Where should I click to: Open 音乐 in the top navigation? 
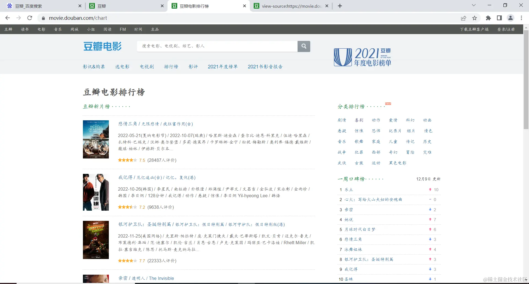click(58, 29)
